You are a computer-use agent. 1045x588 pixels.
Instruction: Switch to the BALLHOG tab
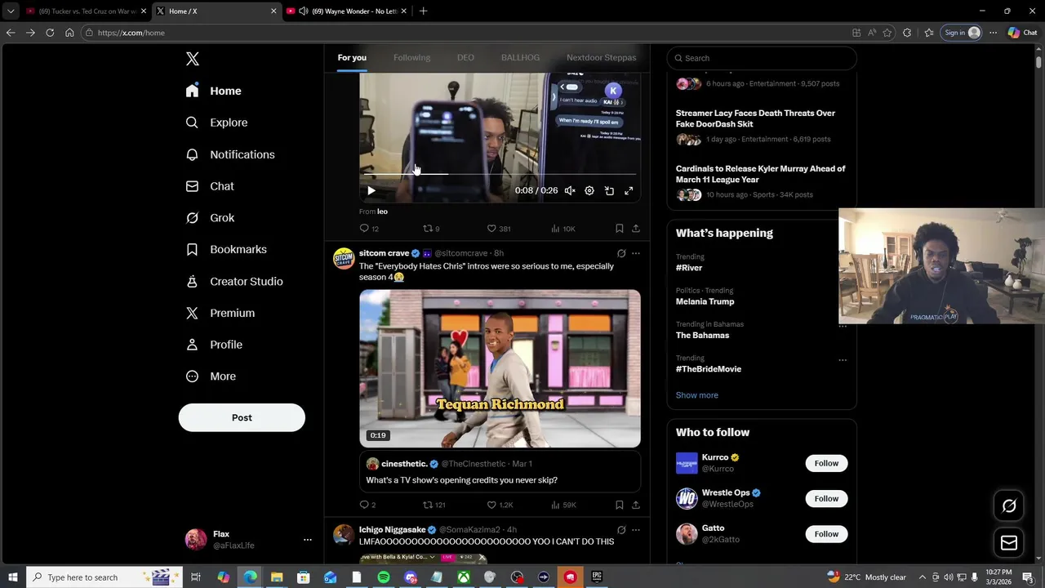coord(520,57)
